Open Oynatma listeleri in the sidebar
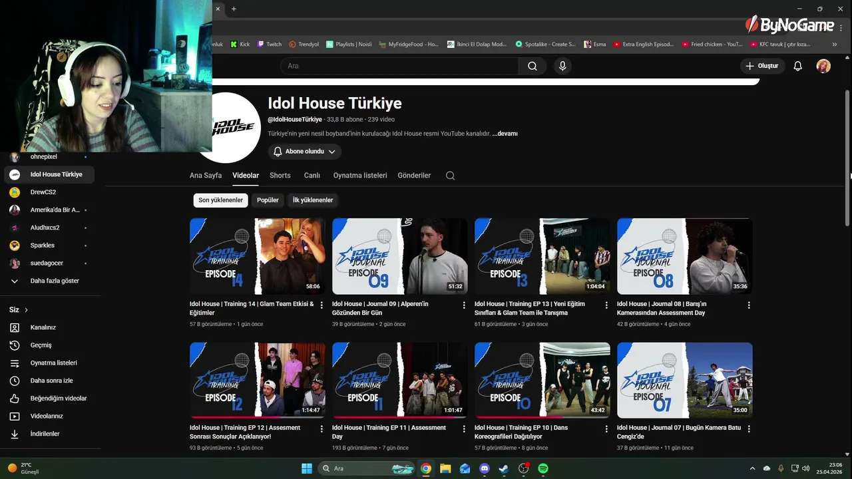Viewport: 852px width, 479px height. pos(50,363)
